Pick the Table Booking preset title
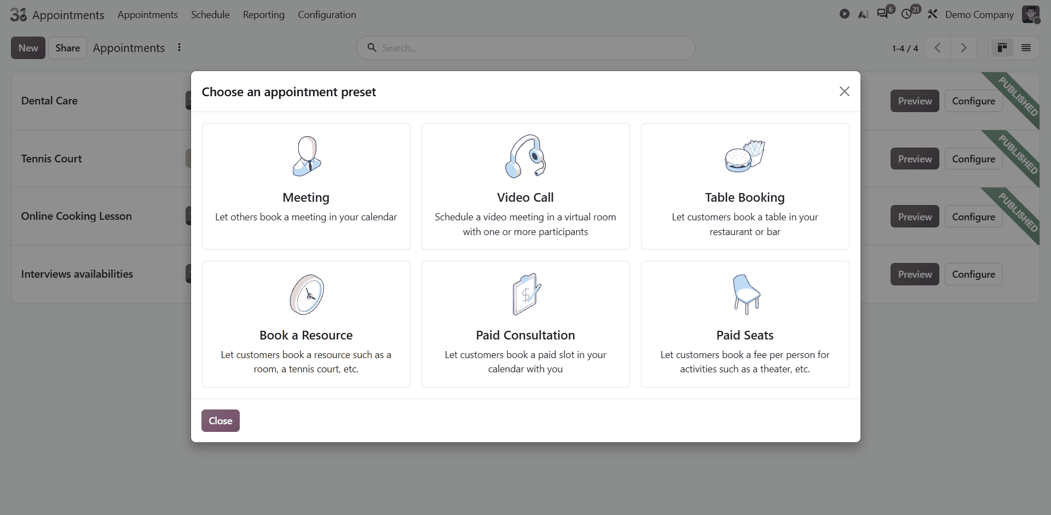 [x=745, y=197]
